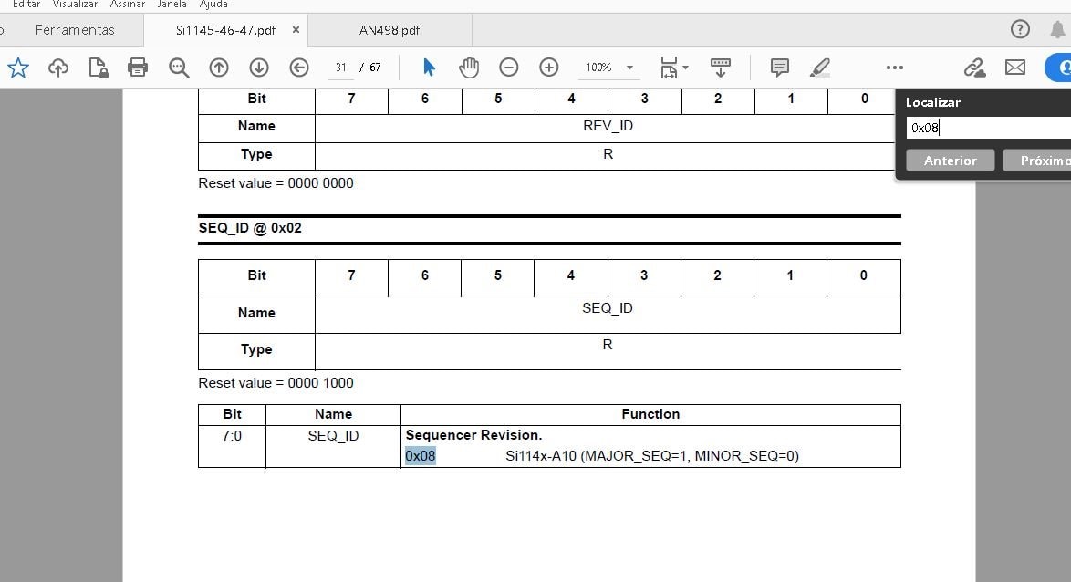Click the Function column header

point(650,414)
